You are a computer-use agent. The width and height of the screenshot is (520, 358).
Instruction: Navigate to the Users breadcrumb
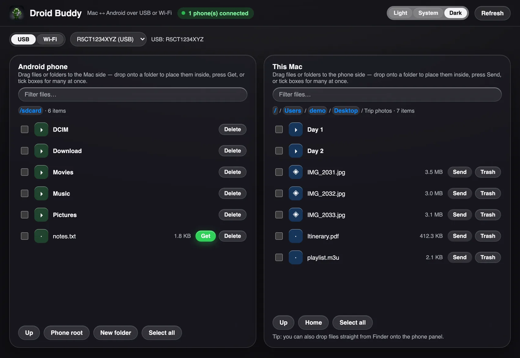pos(293,111)
